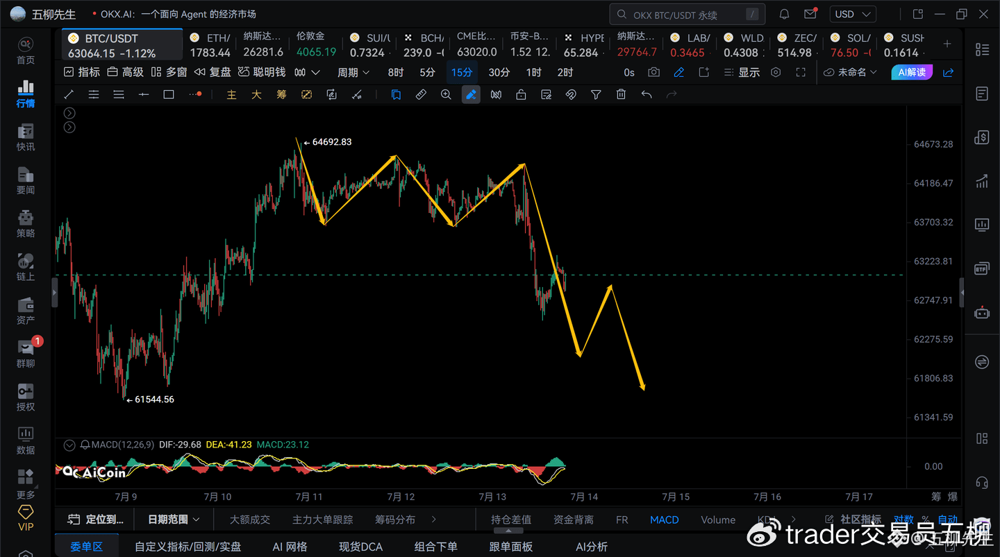
Task: Click the upper chart collapse arrow
Action: point(69,113)
